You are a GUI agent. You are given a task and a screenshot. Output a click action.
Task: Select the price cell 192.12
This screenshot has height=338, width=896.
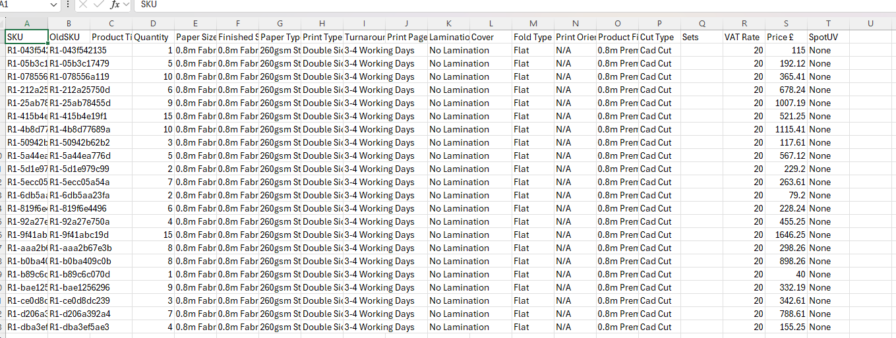(786, 63)
